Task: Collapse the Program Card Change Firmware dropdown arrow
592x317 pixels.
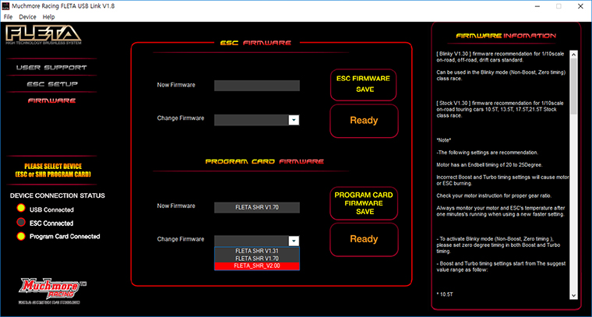Action: click(294, 241)
